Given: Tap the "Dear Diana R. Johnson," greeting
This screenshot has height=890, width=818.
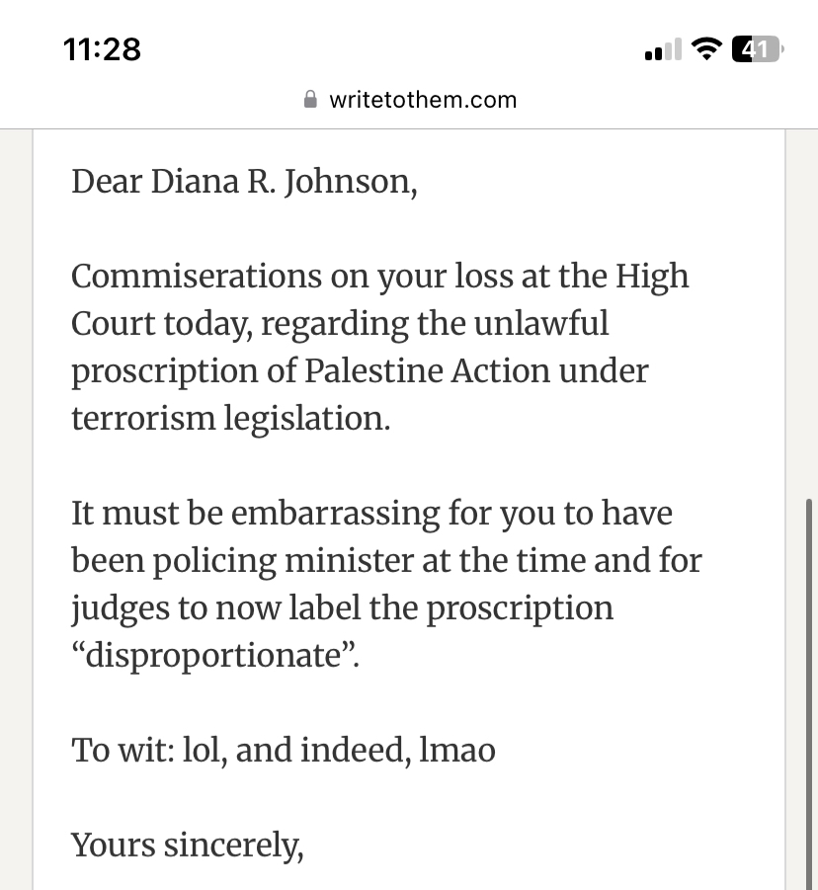Looking at the screenshot, I should point(244,182).
